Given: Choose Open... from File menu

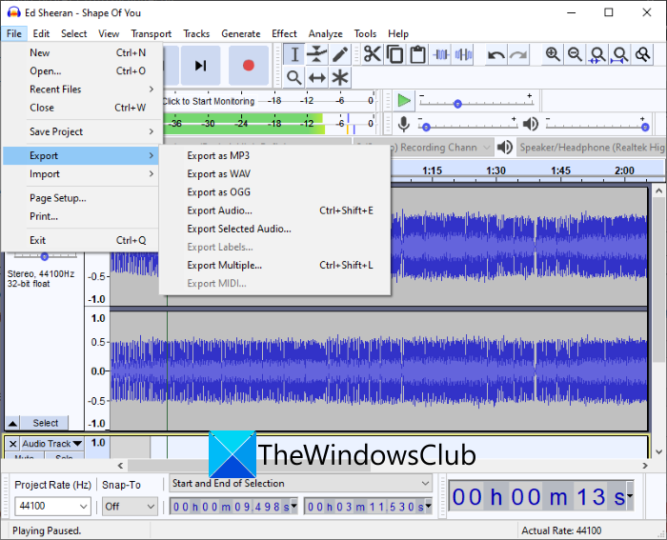Looking at the screenshot, I should point(81,71).
